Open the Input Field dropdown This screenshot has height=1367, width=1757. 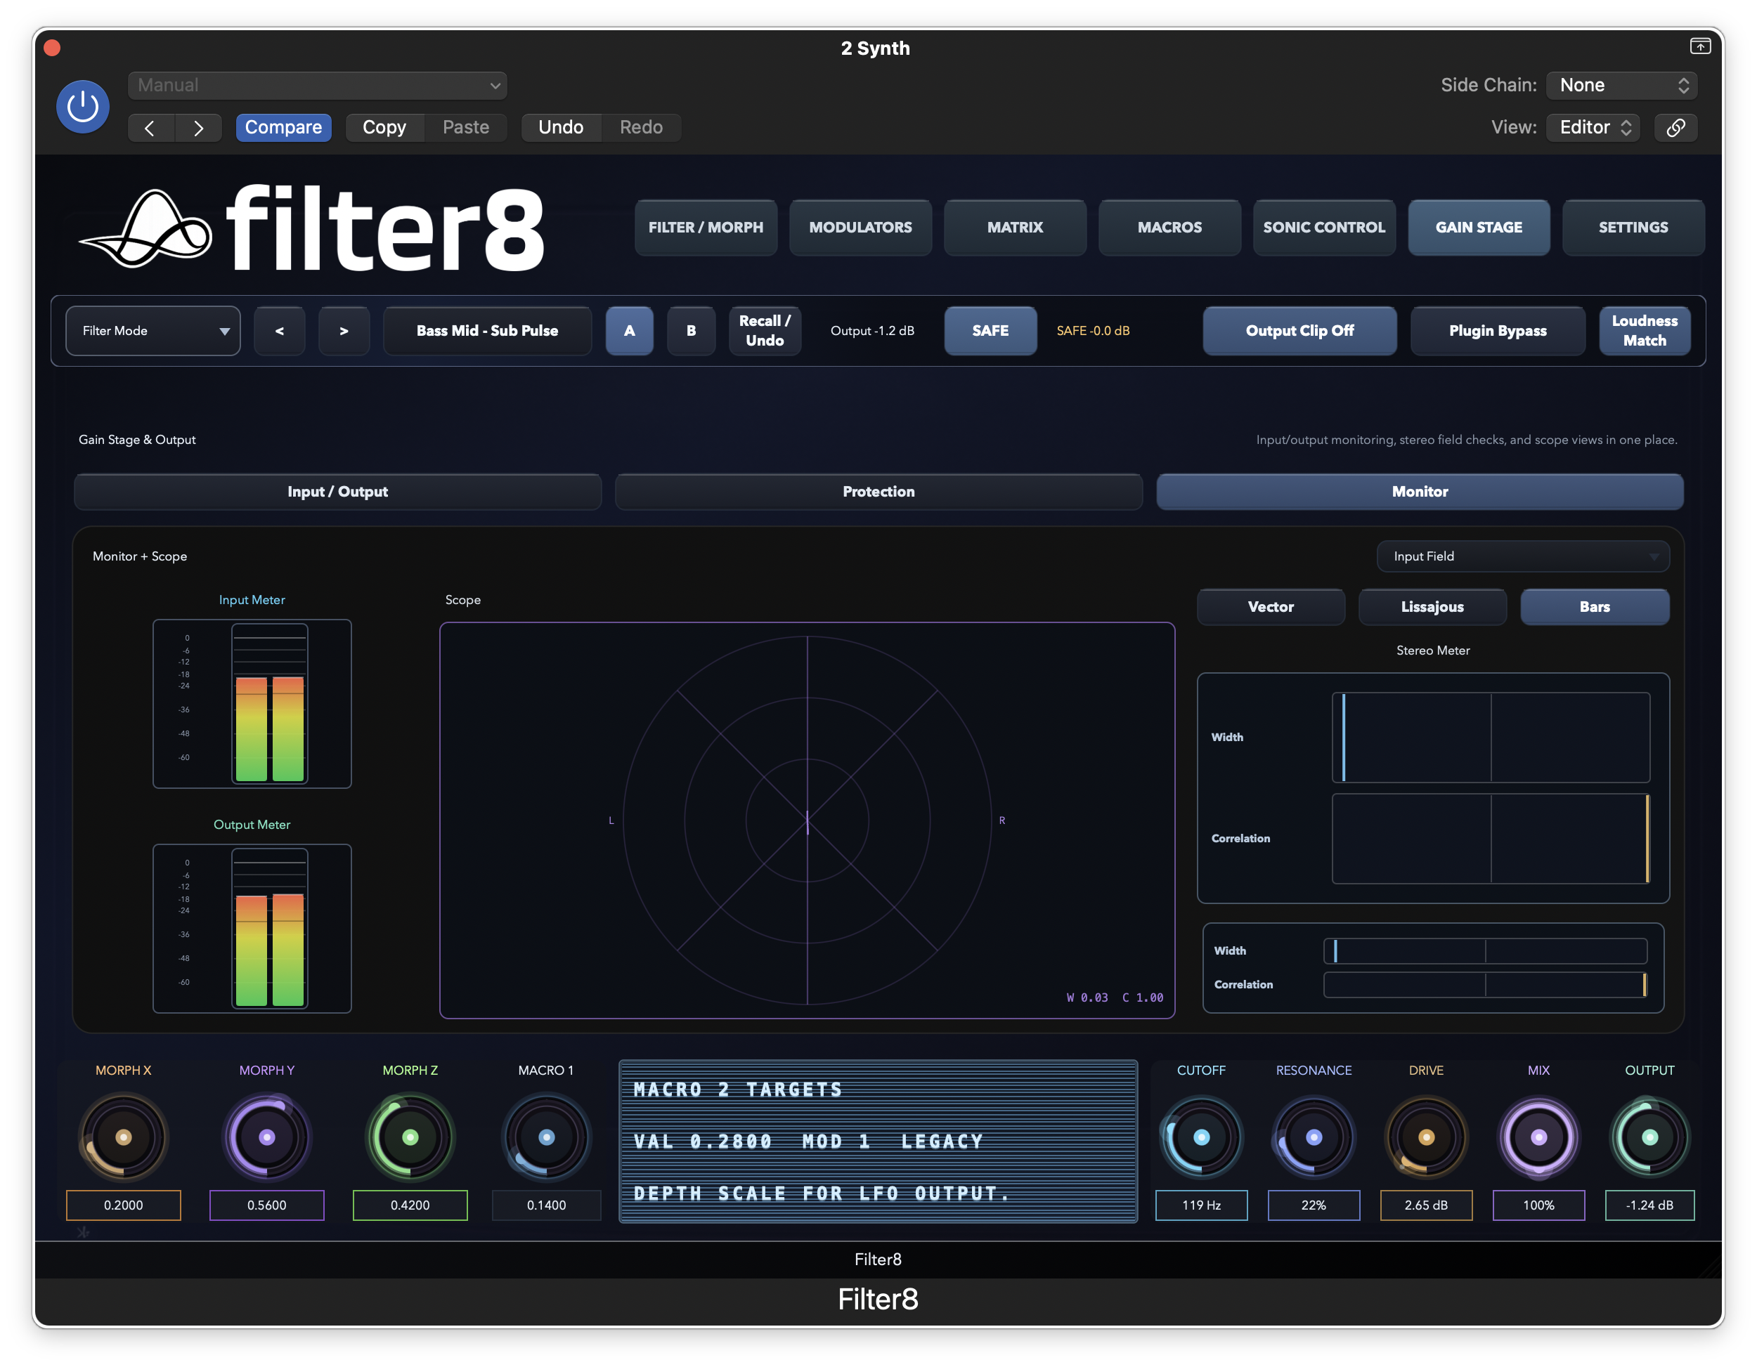coord(1523,556)
